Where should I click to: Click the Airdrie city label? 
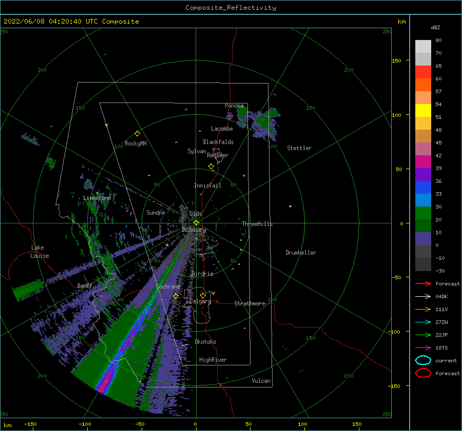pyautogui.click(x=202, y=274)
